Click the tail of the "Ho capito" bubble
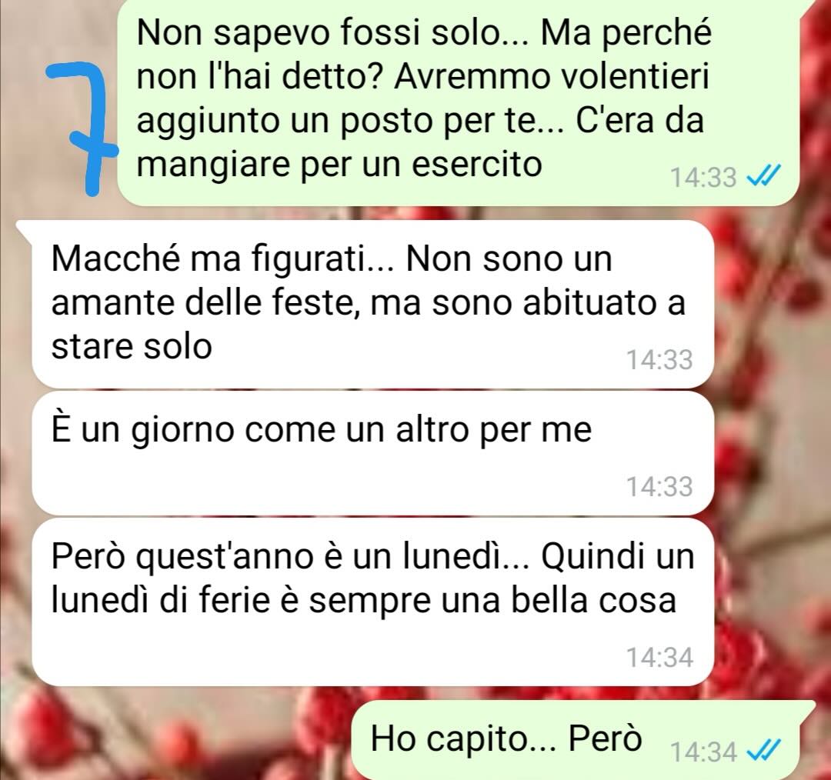 click(x=807, y=707)
